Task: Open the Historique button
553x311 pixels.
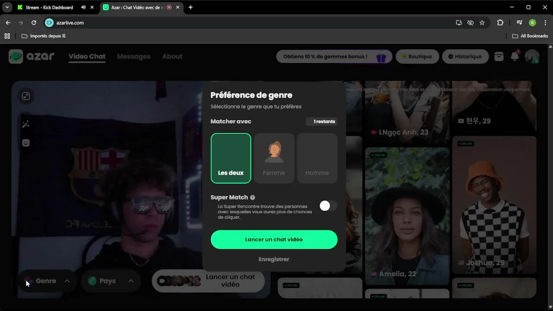Action: (x=465, y=57)
